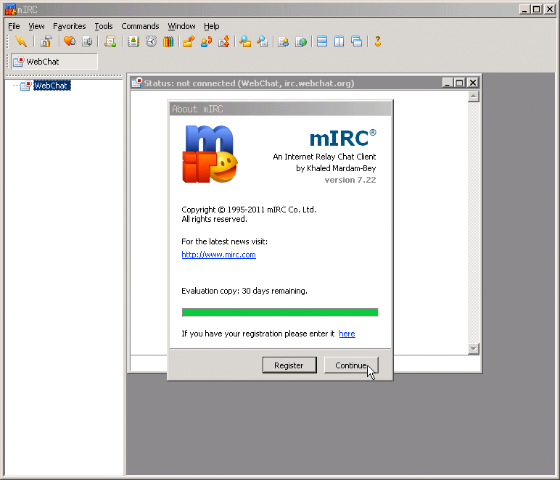Open the http://www.mirc.com link
Viewport: 560px width, 480px height.
(218, 255)
